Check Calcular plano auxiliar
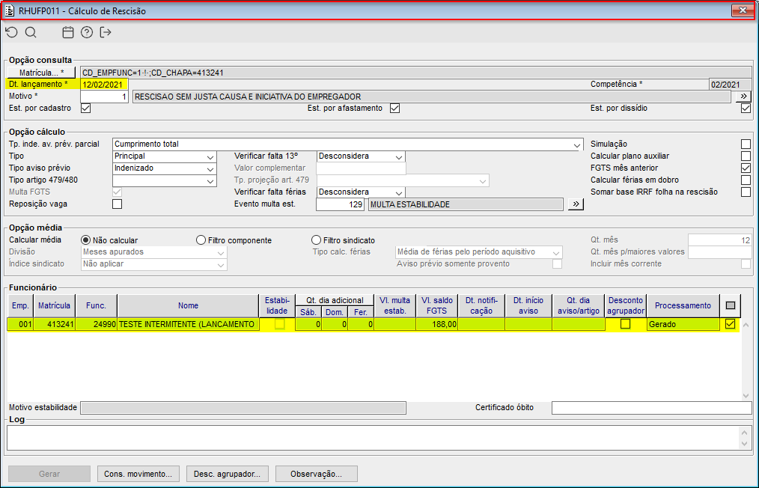 pyautogui.click(x=746, y=156)
